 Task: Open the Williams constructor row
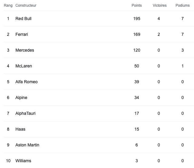click(x=23, y=161)
